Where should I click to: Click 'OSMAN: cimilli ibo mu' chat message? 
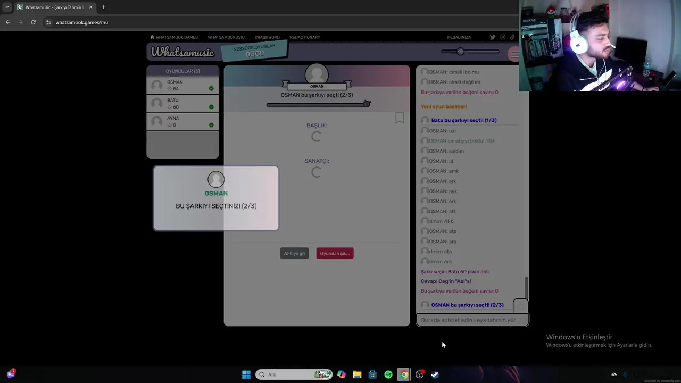(x=454, y=72)
